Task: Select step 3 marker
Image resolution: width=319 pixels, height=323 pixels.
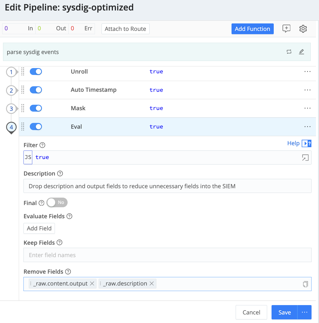Action: coord(11,109)
